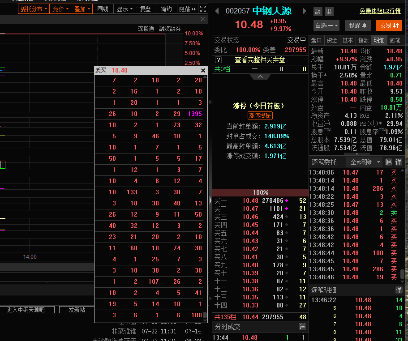408x341 pixels.
Task: Click the 金额 1.97亿 value
Action: (x=393, y=67)
